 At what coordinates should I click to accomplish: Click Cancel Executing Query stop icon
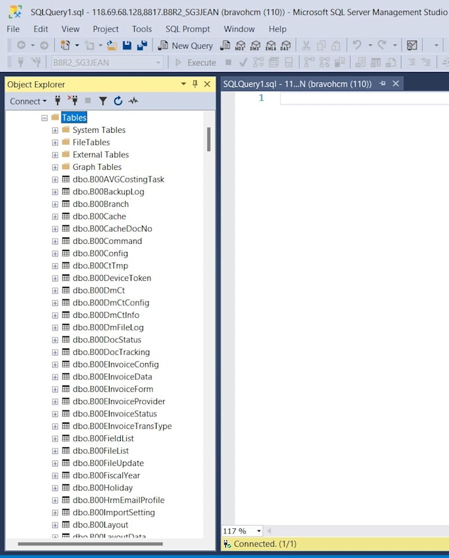point(228,63)
